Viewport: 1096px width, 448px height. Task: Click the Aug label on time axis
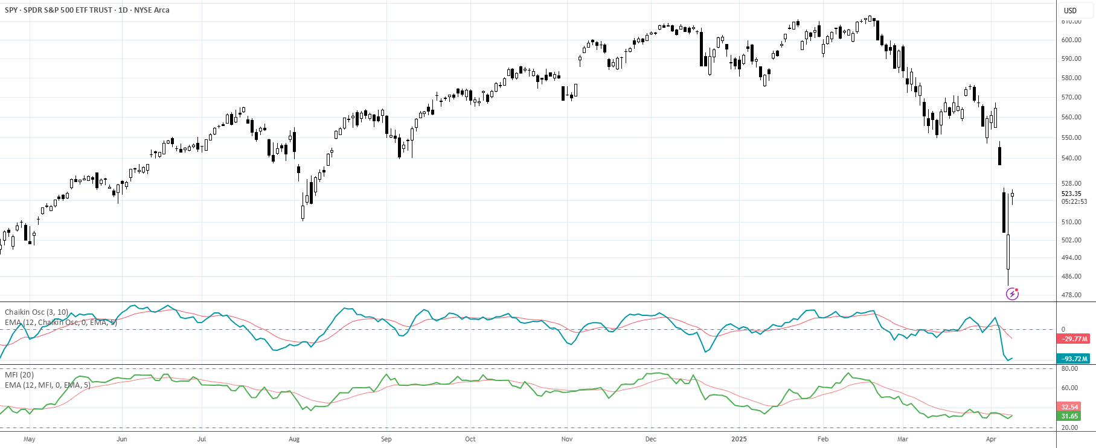pos(294,439)
